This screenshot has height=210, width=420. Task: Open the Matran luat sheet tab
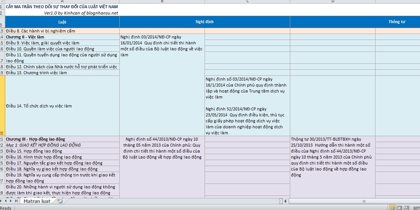(37, 201)
